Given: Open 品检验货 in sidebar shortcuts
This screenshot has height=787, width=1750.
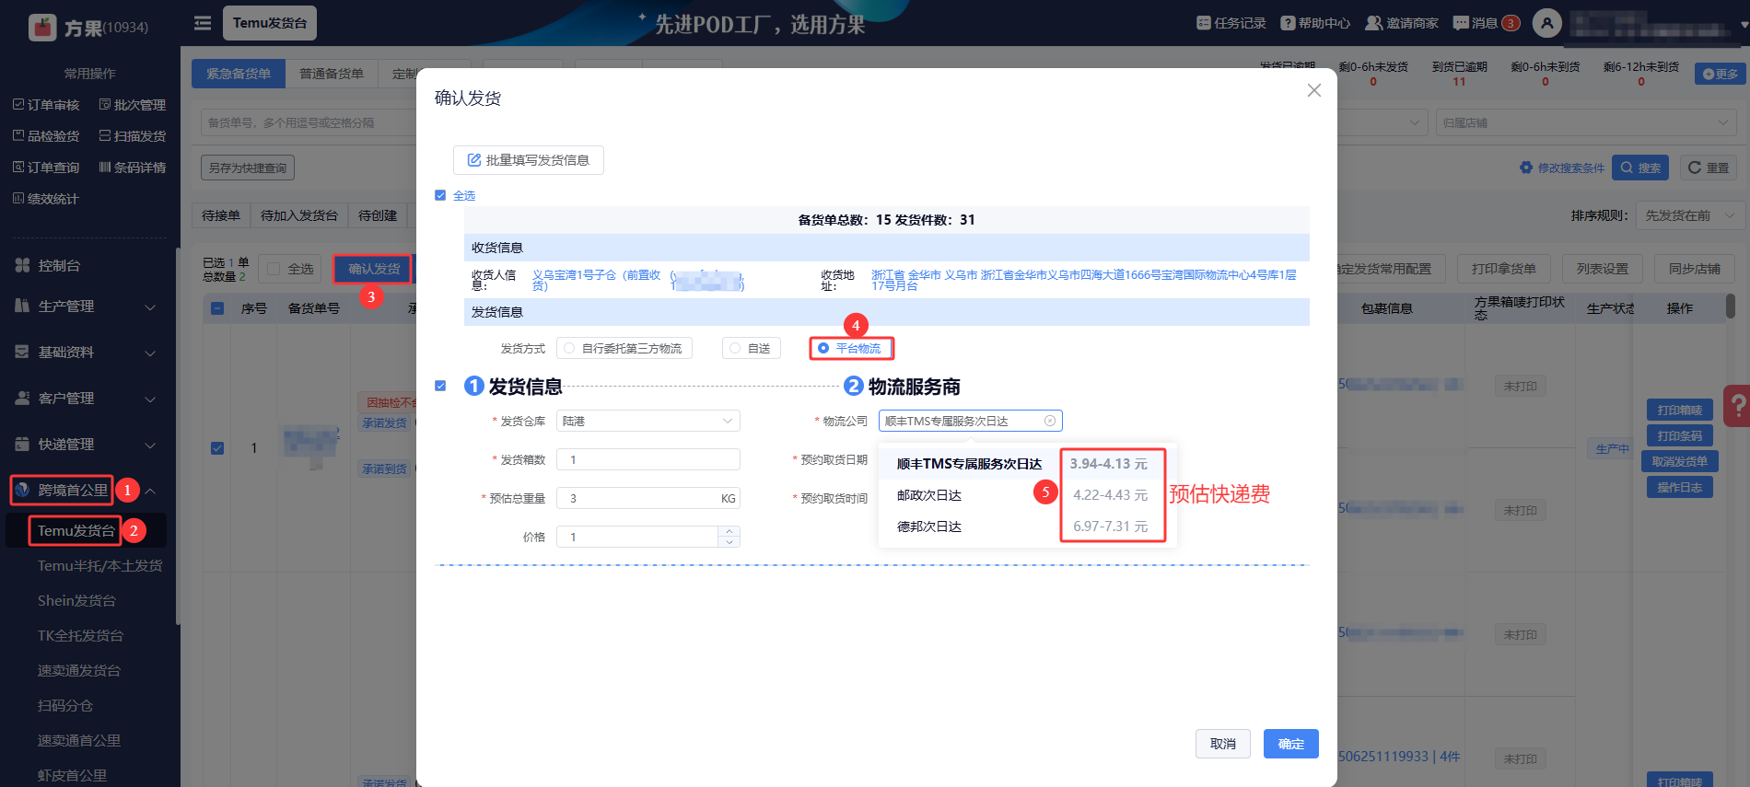Looking at the screenshot, I should 46,136.
